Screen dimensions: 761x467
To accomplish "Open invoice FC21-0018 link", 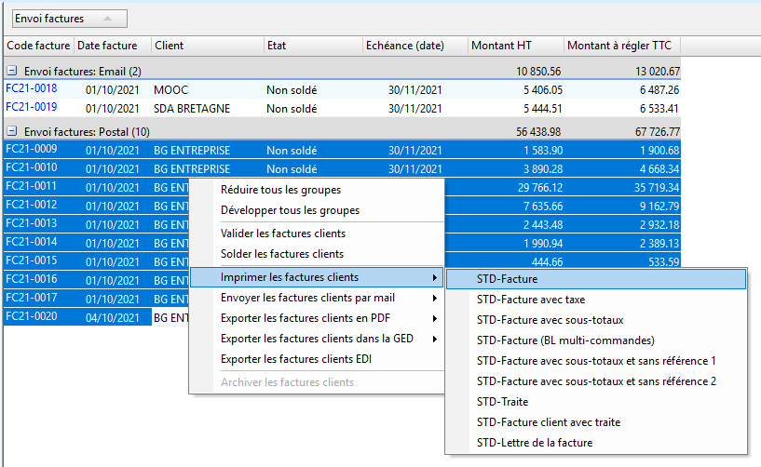I will coord(31,89).
